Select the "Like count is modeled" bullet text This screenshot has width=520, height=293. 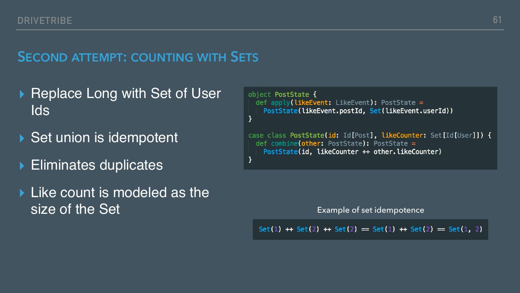click(120, 201)
